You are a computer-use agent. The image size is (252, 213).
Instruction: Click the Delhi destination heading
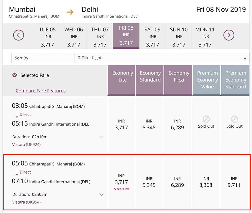[x=90, y=10]
